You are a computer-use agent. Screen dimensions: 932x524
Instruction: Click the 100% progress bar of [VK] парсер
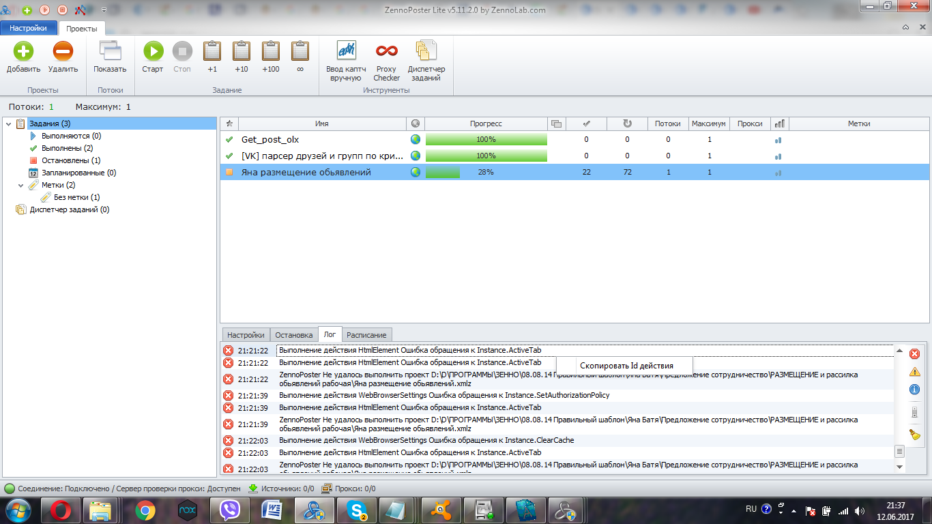486,156
